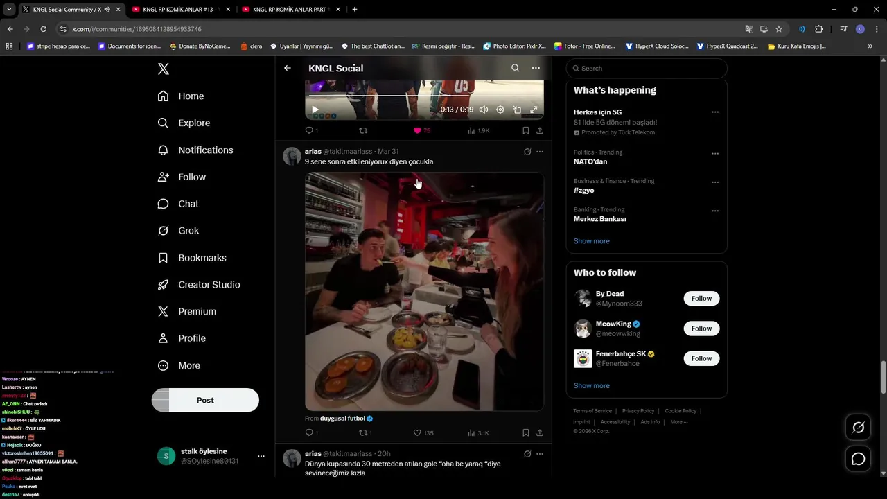Open floating Grok button
This screenshot has height=499, width=887.
pyautogui.click(x=859, y=428)
